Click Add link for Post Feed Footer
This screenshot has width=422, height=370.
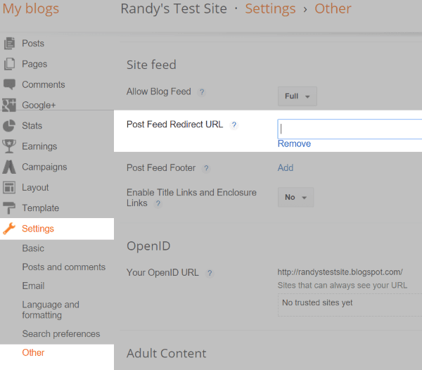286,168
